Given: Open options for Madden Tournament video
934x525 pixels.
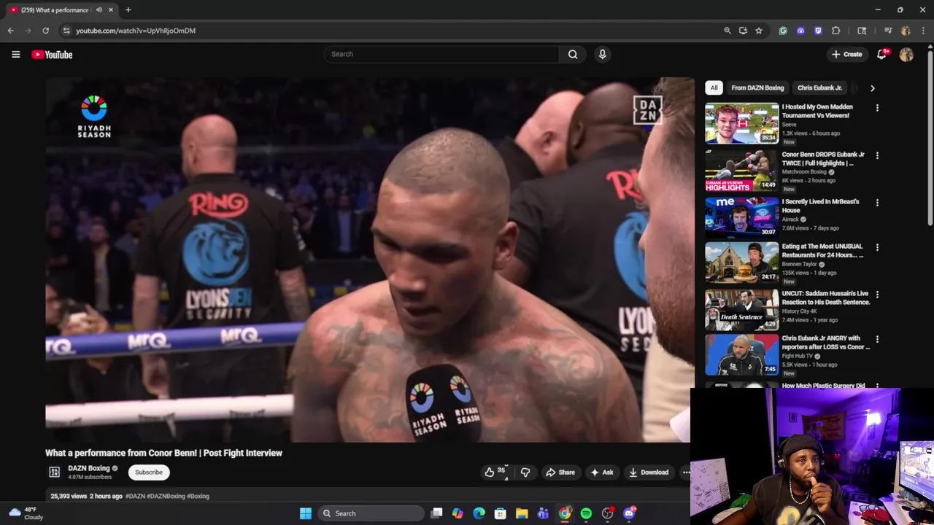Looking at the screenshot, I should point(877,108).
